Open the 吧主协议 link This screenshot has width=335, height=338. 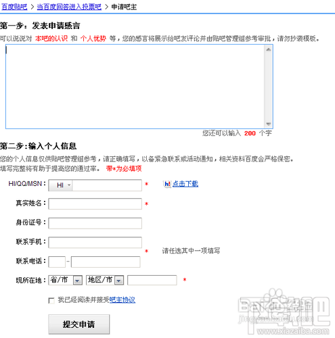click(122, 300)
